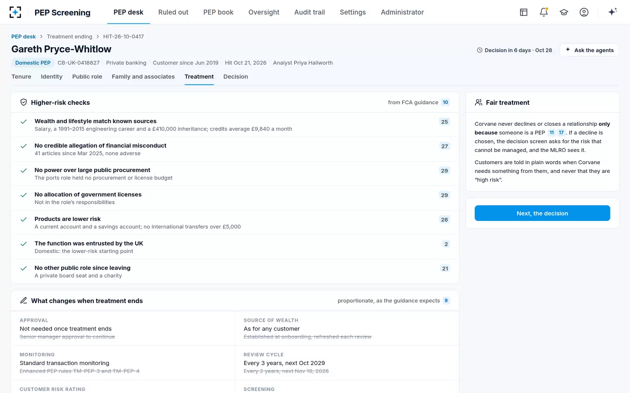Screen dimensions: 630x393
Task: Open the user account icon
Action: click(x=584, y=12)
